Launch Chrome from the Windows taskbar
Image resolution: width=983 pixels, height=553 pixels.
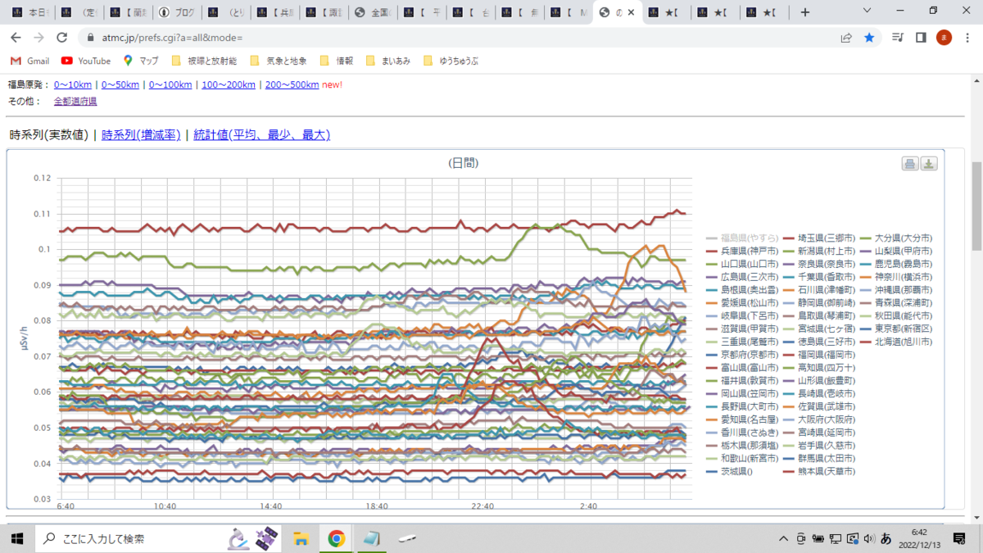pos(336,538)
